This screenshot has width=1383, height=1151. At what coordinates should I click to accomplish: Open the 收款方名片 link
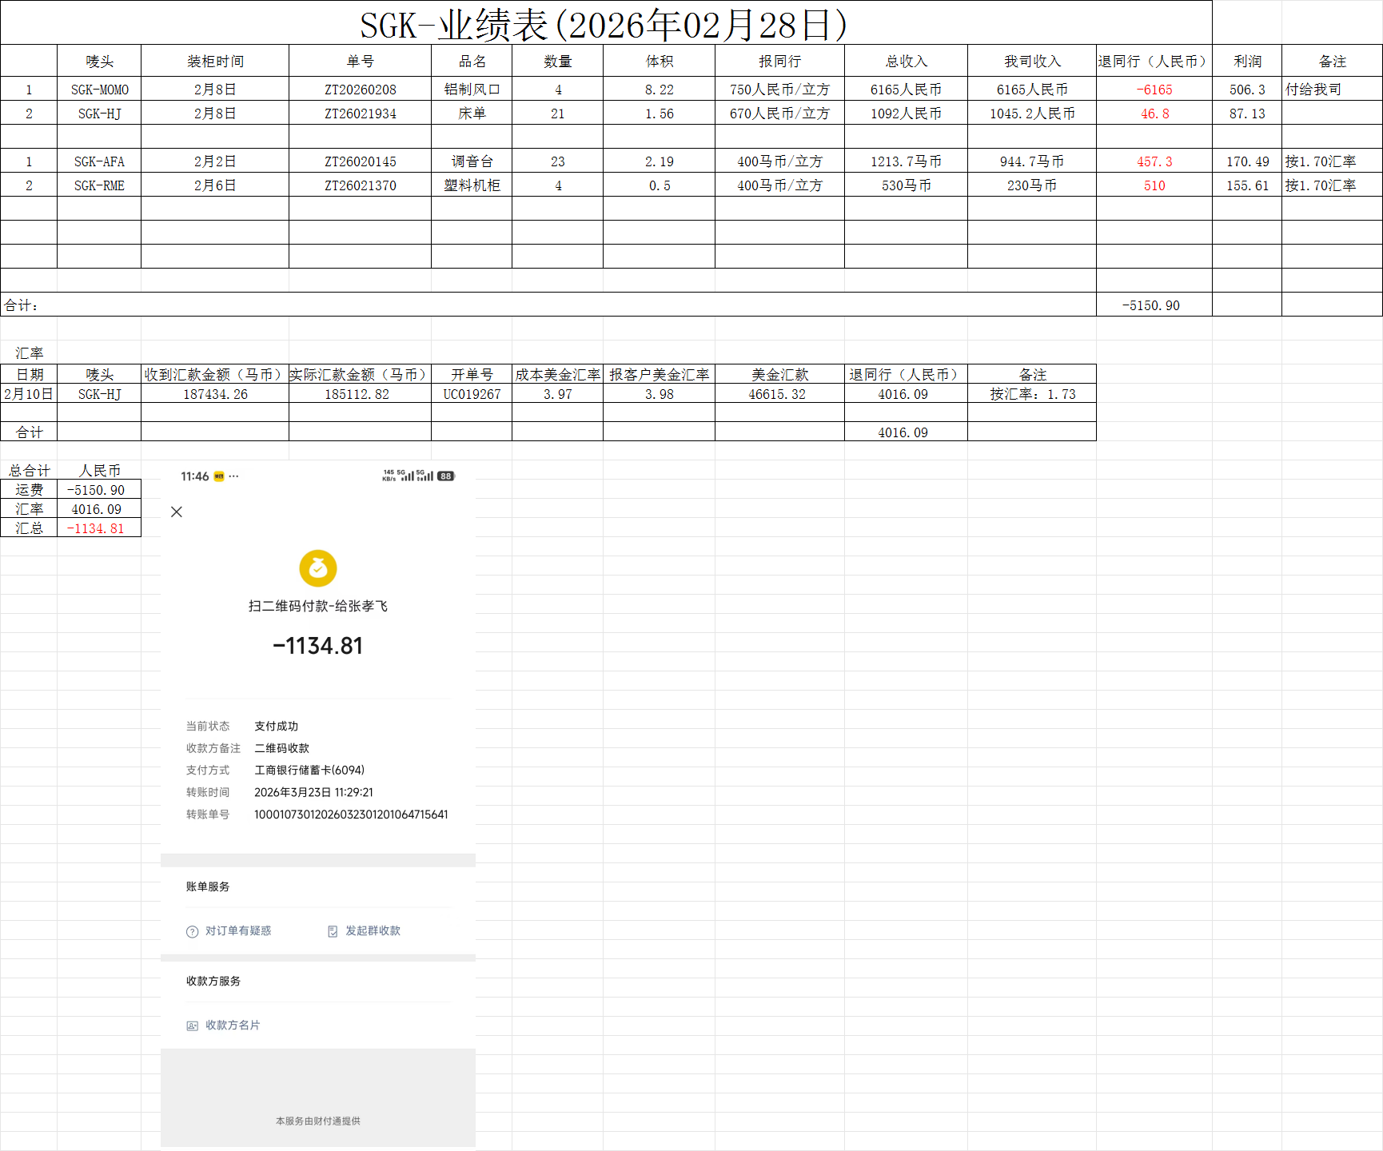[x=232, y=1026]
